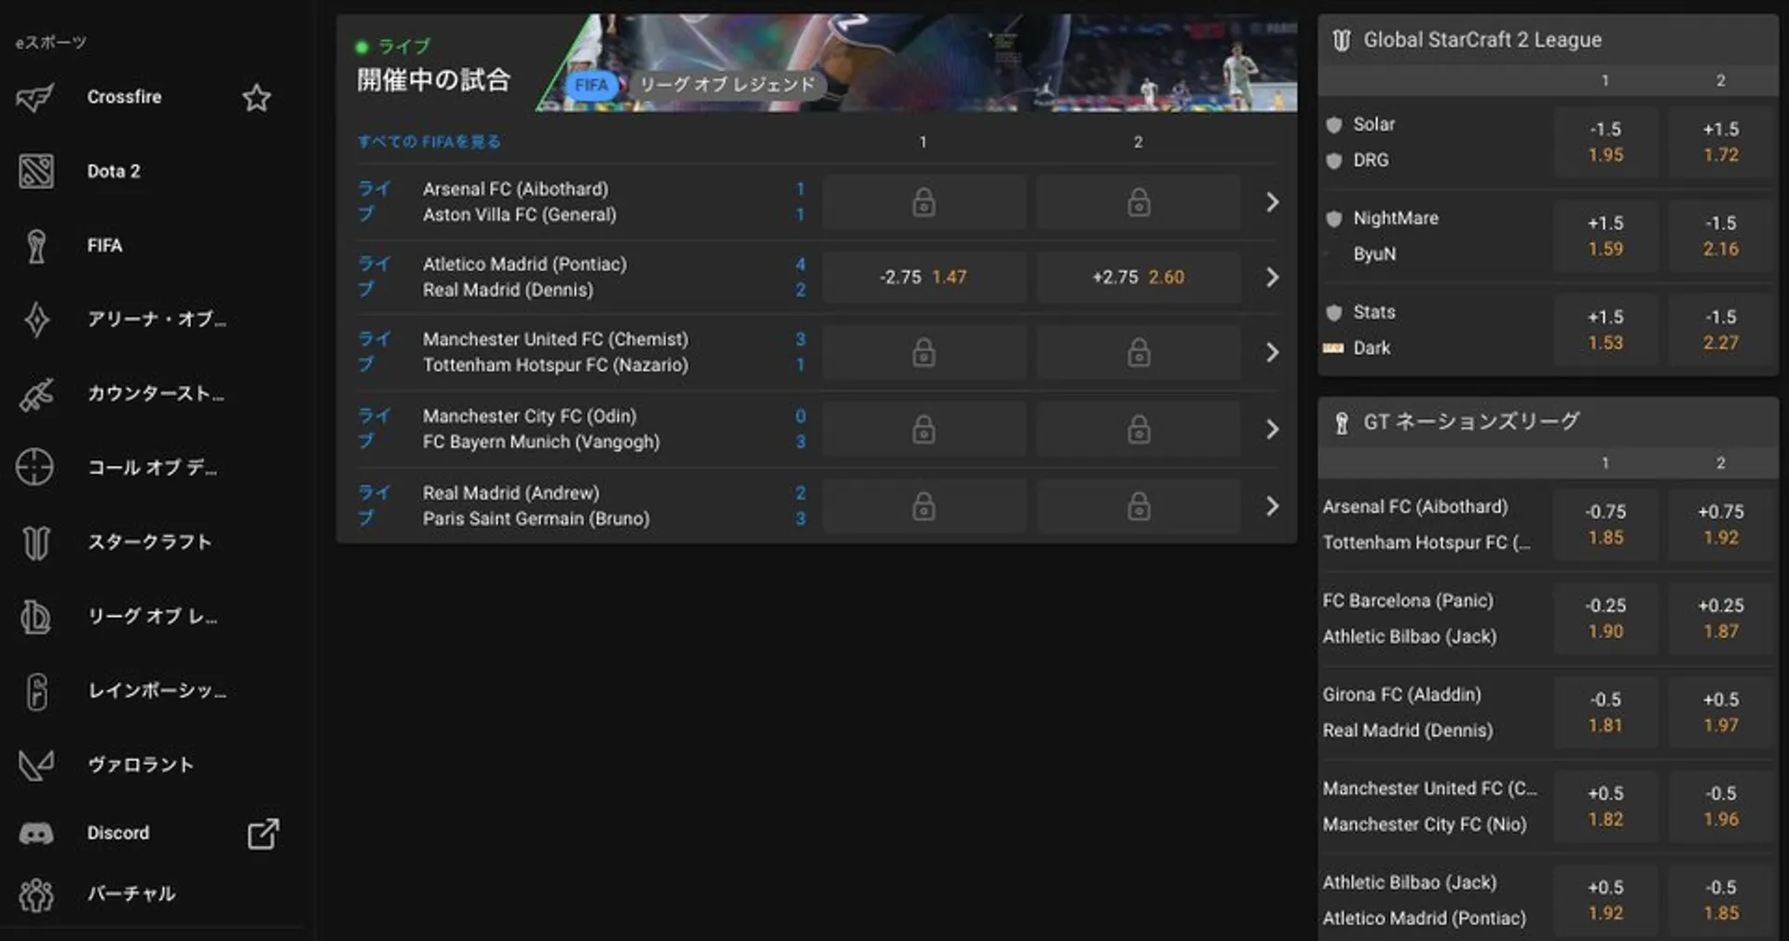1789x941 pixels.
Task: Bet NightMare +1.5 at 1.59
Action: pyautogui.click(x=1605, y=237)
